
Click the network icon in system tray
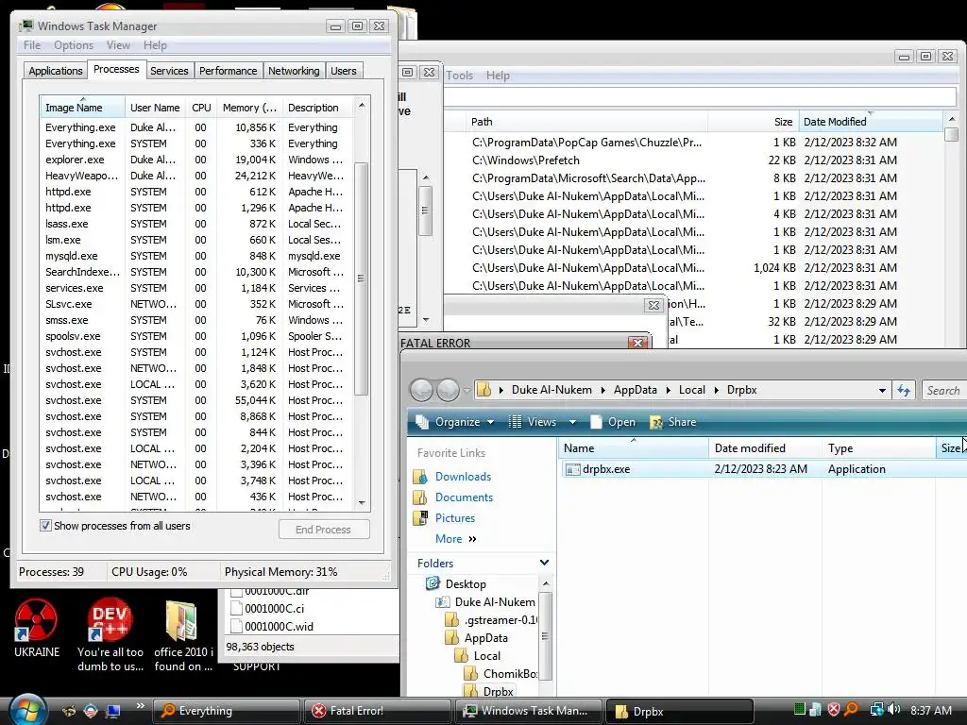pos(876,710)
